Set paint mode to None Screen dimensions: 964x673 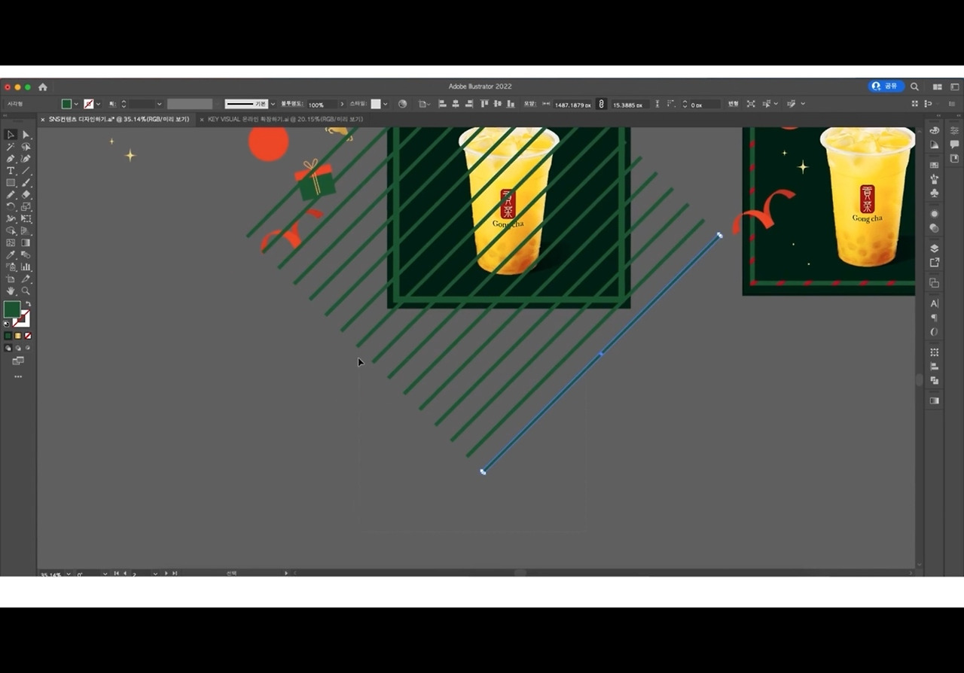[28, 336]
